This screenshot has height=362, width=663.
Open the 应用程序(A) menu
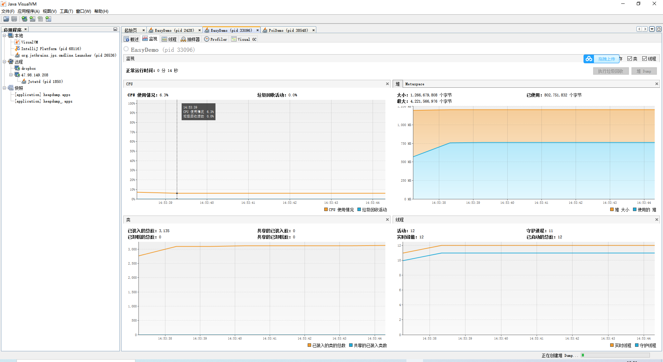pyautogui.click(x=29, y=11)
